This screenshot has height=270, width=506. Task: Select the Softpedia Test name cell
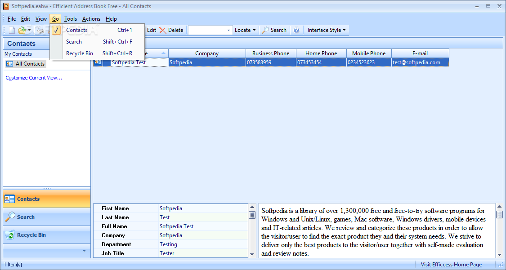coord(139,62)
